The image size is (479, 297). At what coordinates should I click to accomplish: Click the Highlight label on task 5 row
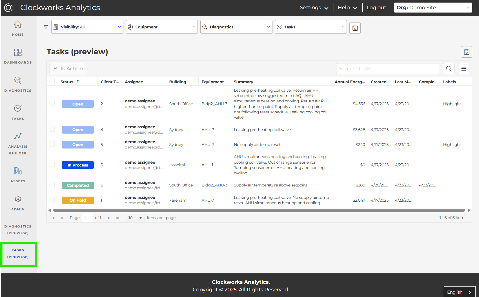pyautogui.click(x=452, y=145)
